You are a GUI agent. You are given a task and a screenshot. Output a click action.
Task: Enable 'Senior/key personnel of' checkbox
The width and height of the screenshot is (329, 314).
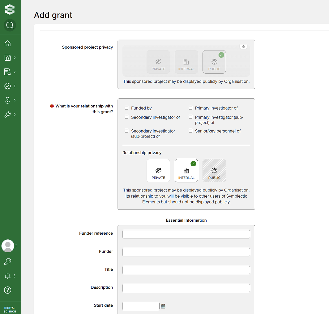click(x=190, y=131)
